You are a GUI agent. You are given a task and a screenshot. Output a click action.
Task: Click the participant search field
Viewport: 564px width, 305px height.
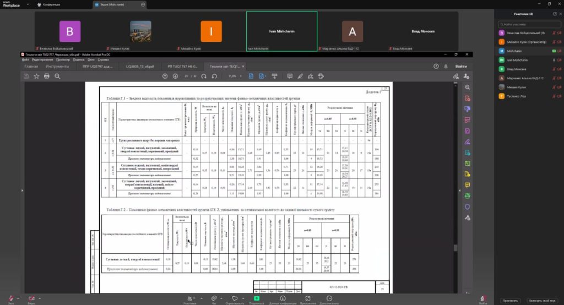click(x=529, y=25)
